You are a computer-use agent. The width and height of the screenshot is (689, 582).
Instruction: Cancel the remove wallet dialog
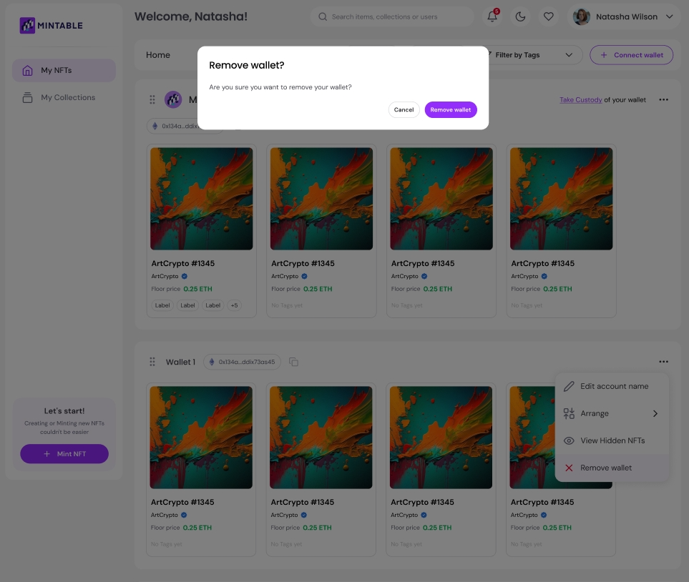tap(404, 109)
